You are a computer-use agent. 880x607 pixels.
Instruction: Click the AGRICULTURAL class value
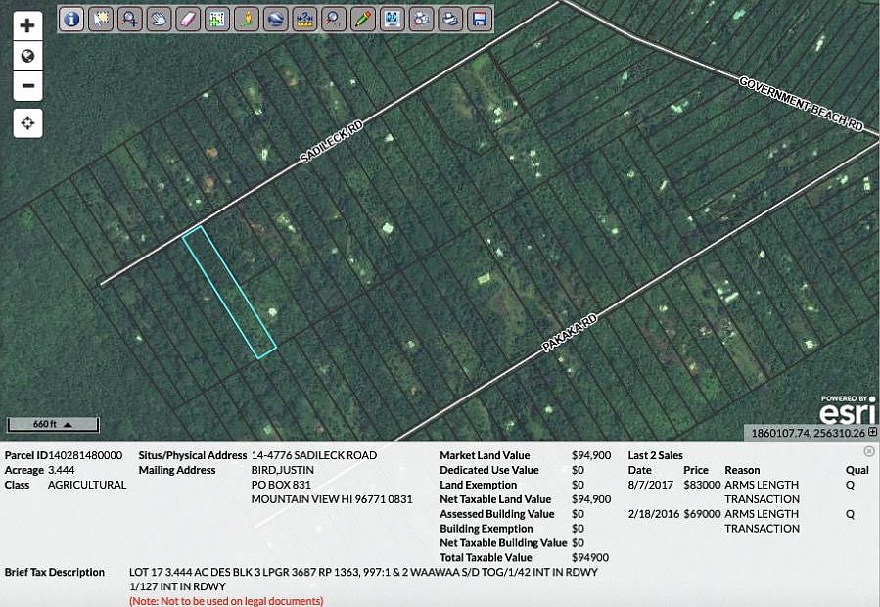[87, 485]
